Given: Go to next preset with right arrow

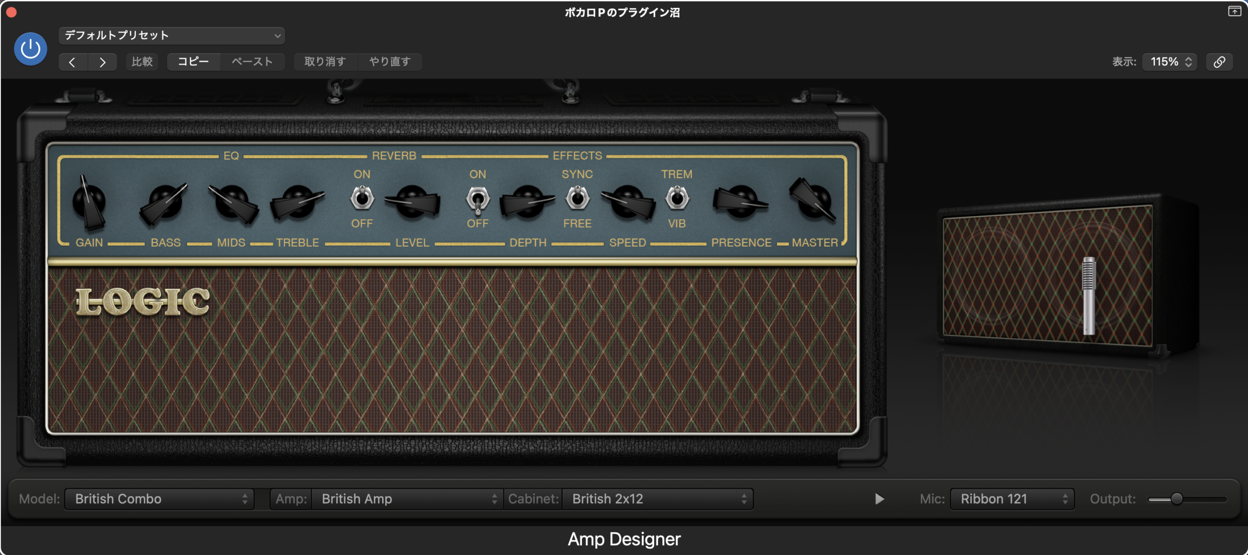Looking at the screenshot, I should [102, 62].
